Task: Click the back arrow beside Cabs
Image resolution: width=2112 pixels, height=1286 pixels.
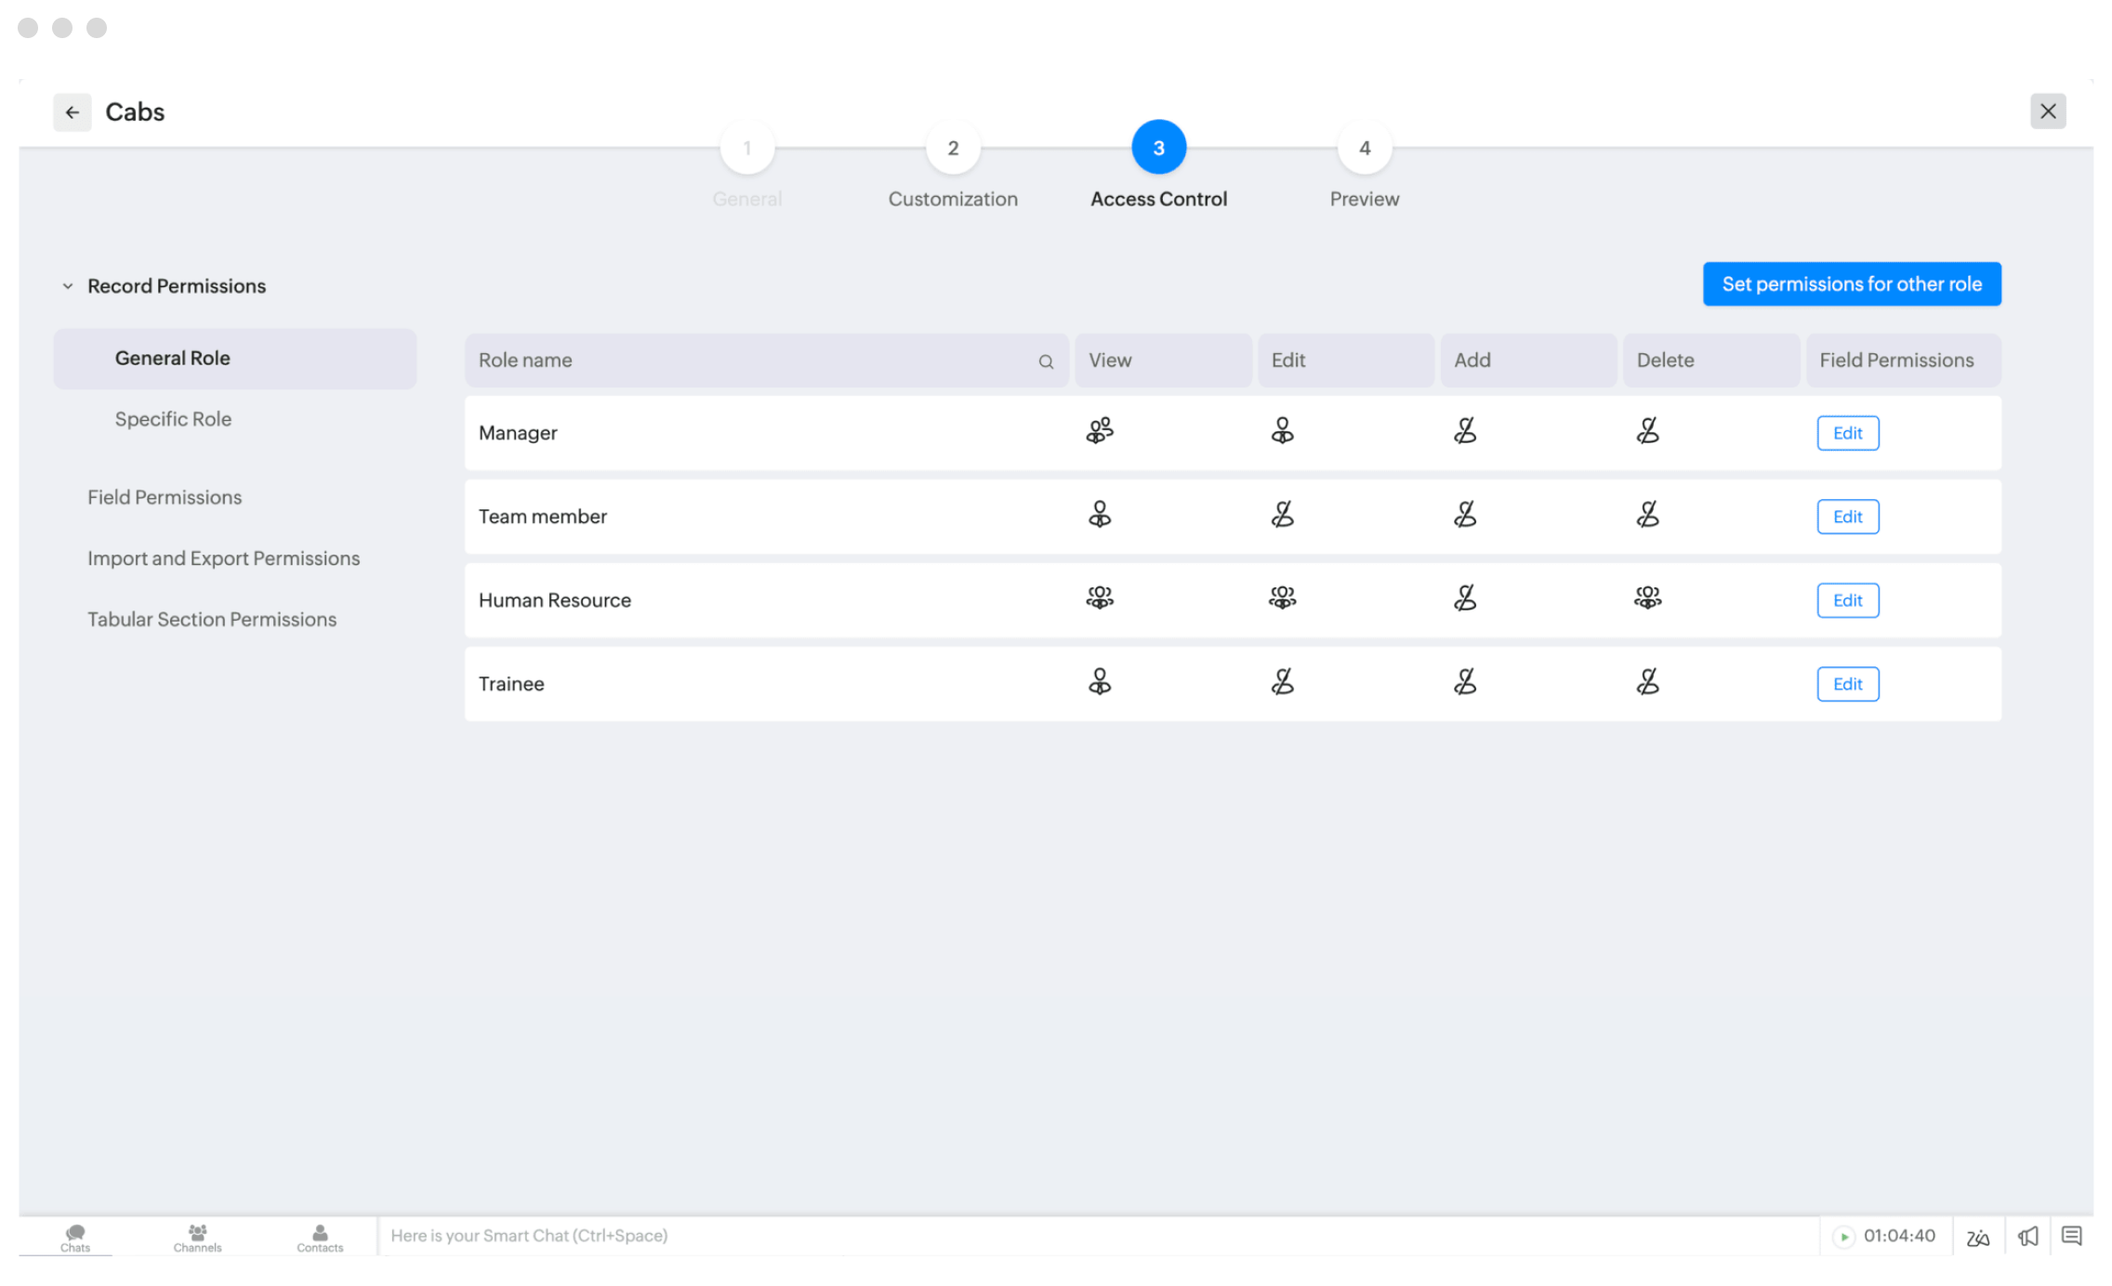Action: pyautogui.click(x=73, y=112)
